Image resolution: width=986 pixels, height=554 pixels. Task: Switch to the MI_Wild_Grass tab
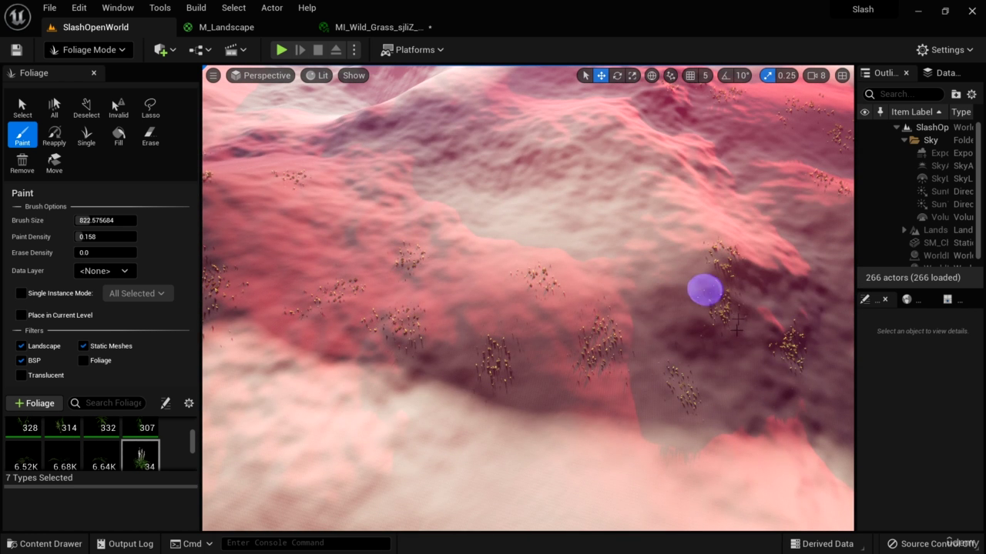pyautogui.click(x=378, y=27)
